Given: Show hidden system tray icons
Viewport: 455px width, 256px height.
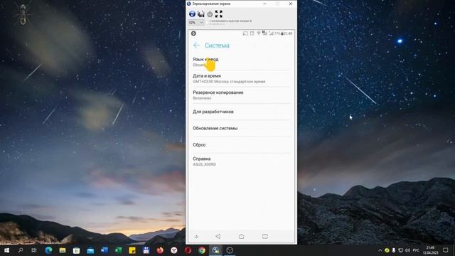Looking at the screenshot, I should [380, 250].
